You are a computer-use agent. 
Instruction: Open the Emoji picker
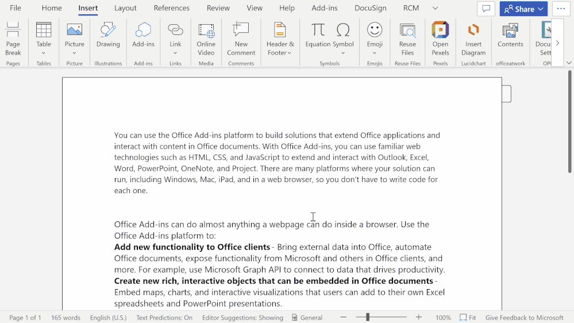click(x=375, y=35)
